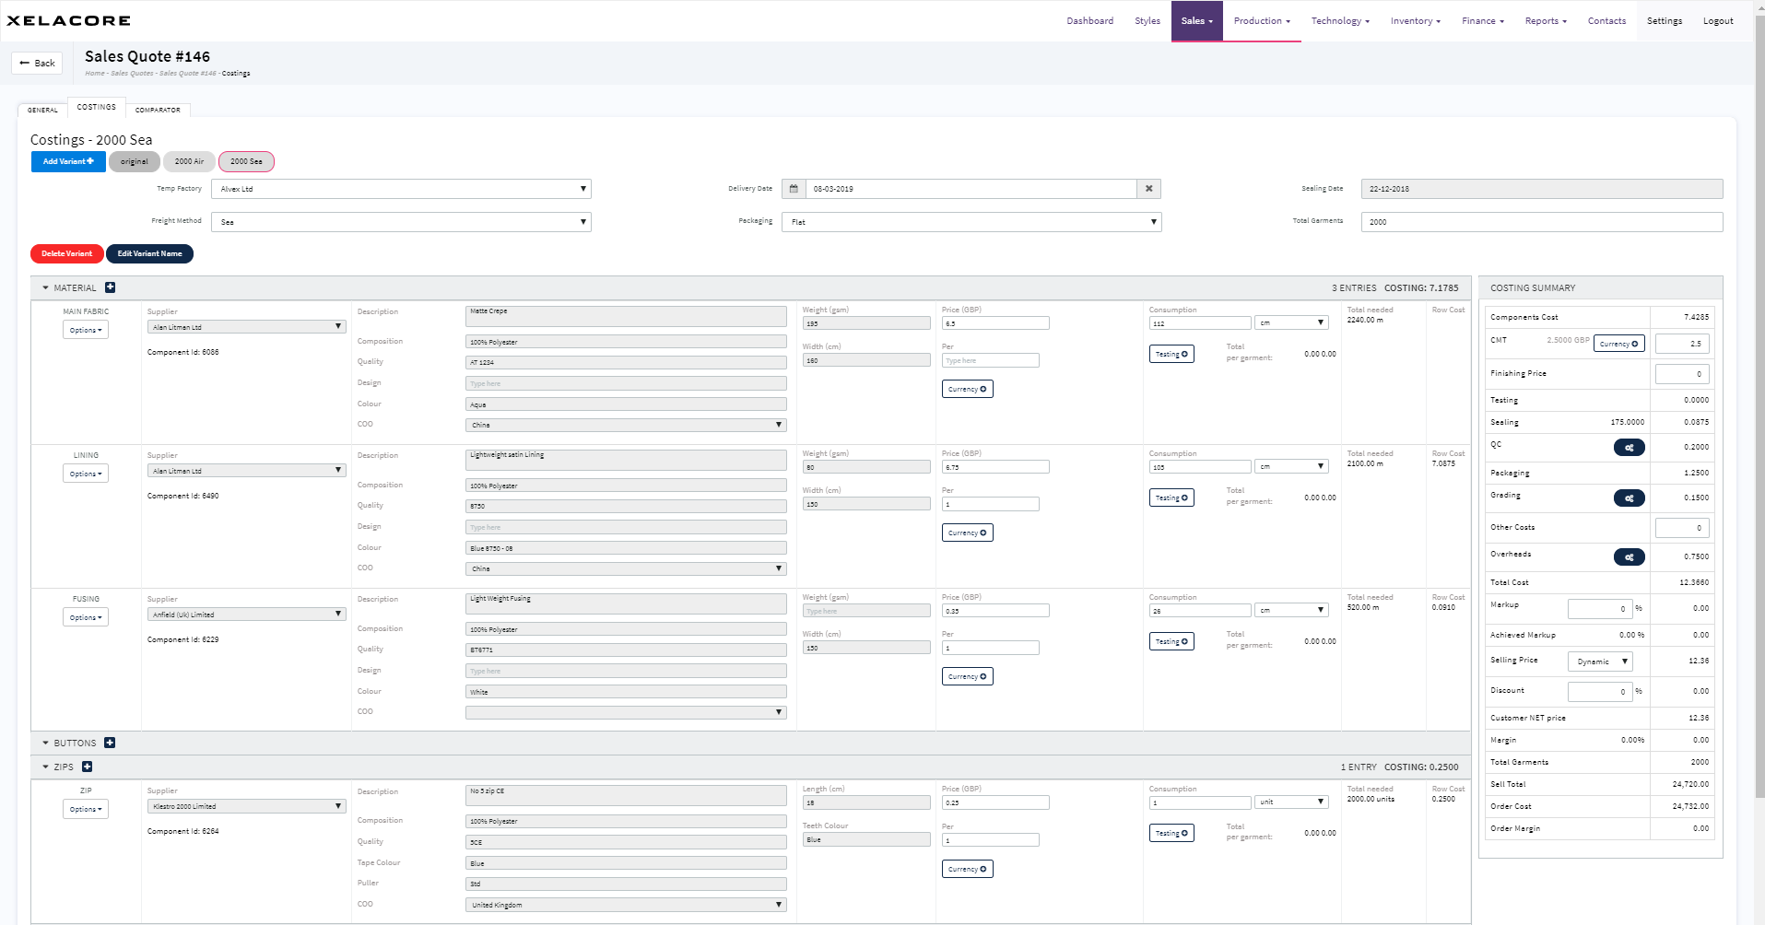Click the plus icon beside MATERIAL header

(x=110, y=287)
